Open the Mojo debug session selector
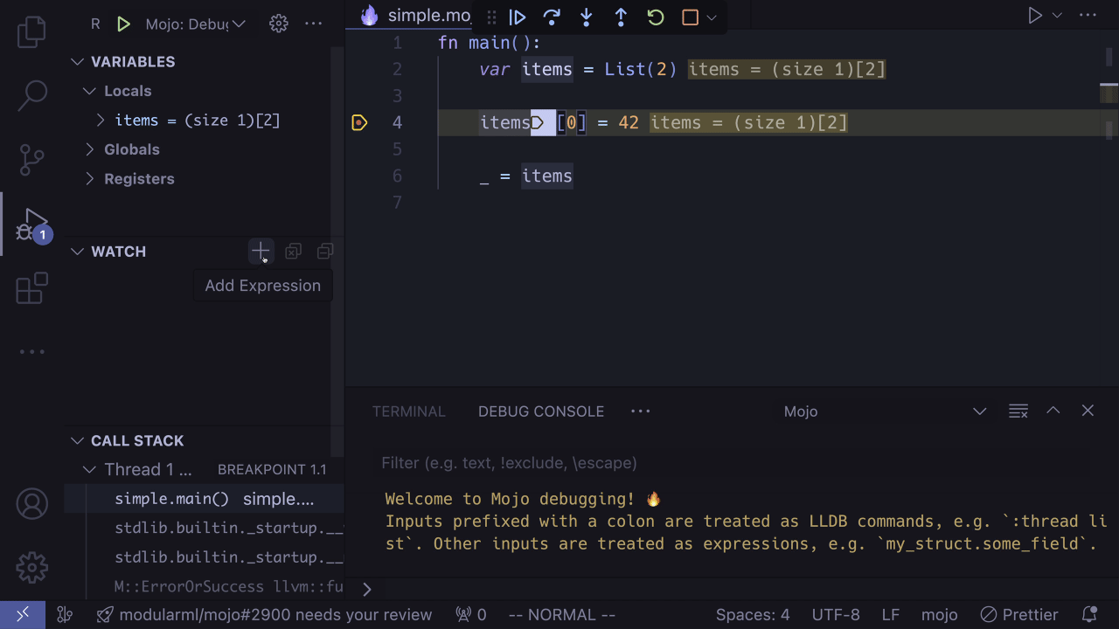This screenshot has width=1119, height=629. pyautogui.click(x=885, y=411)
